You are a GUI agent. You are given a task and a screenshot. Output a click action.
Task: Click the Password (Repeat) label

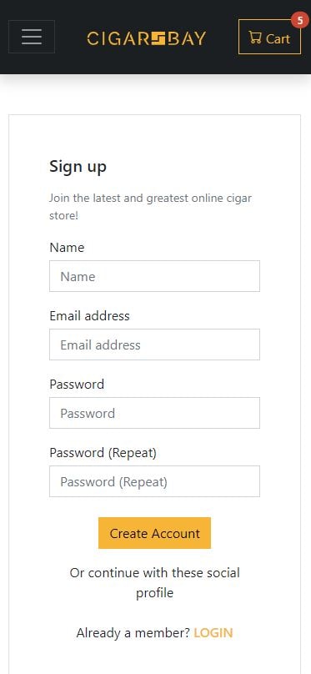point(103,453)
